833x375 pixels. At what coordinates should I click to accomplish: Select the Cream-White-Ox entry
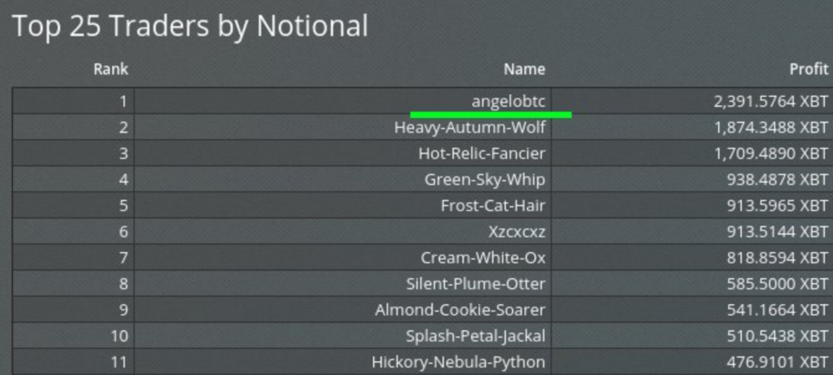tap(483, 258)
